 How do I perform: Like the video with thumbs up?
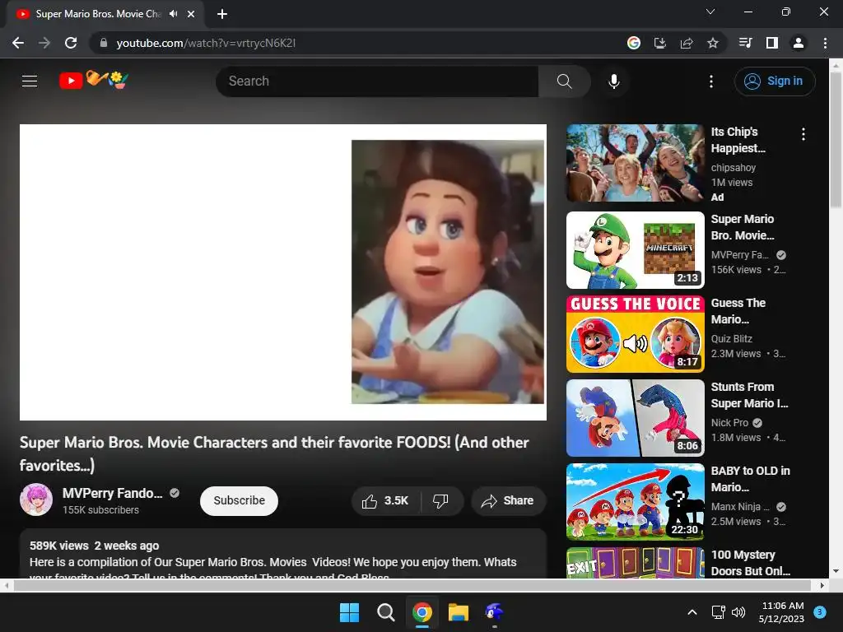coord(385,501)
